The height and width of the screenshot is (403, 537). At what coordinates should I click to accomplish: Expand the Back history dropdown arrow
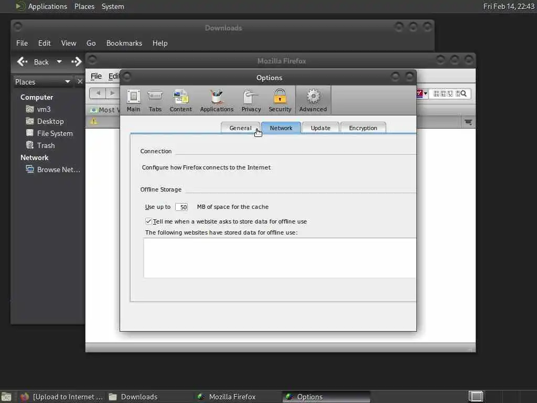(x=59, y=62)
